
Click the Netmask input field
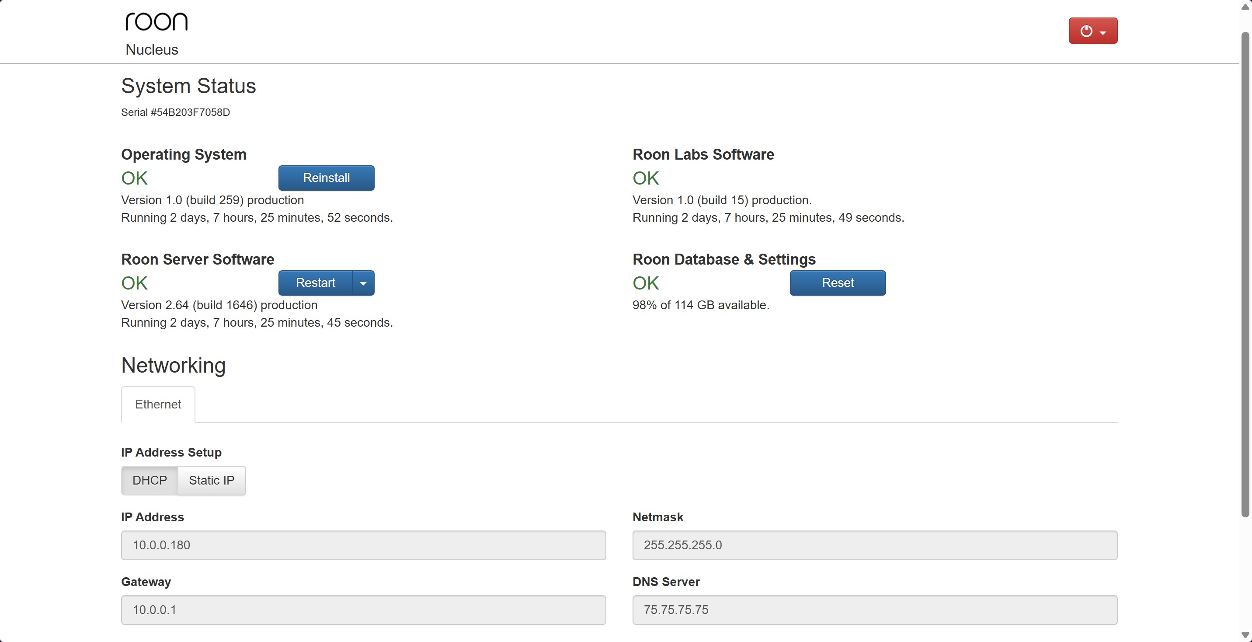coord(874,545)
